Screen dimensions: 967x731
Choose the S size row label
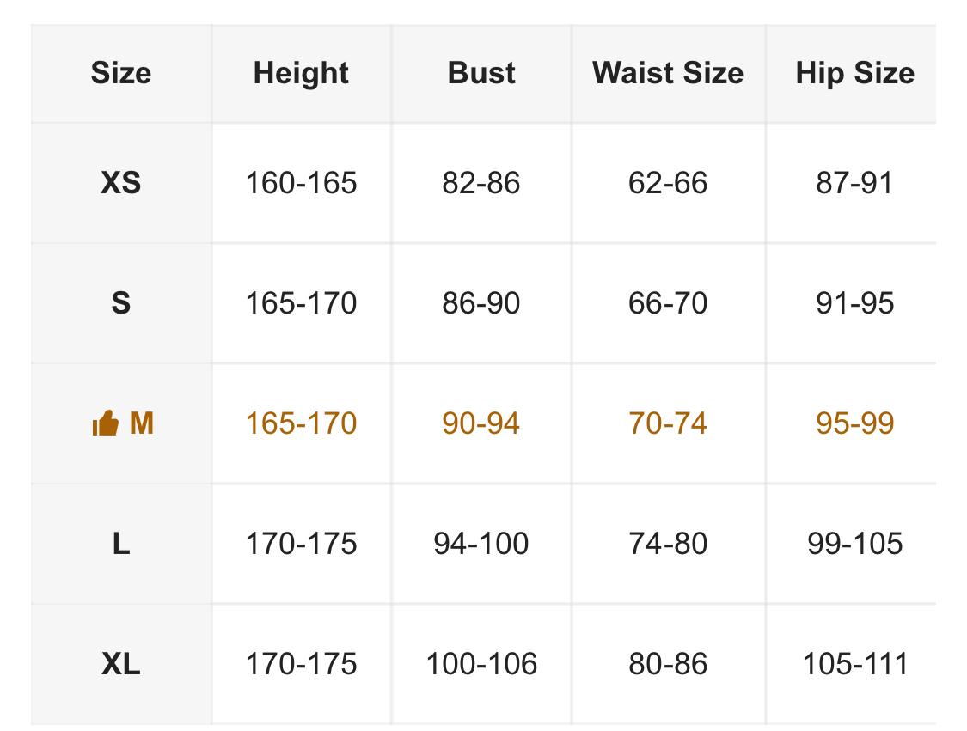(121, 303)
